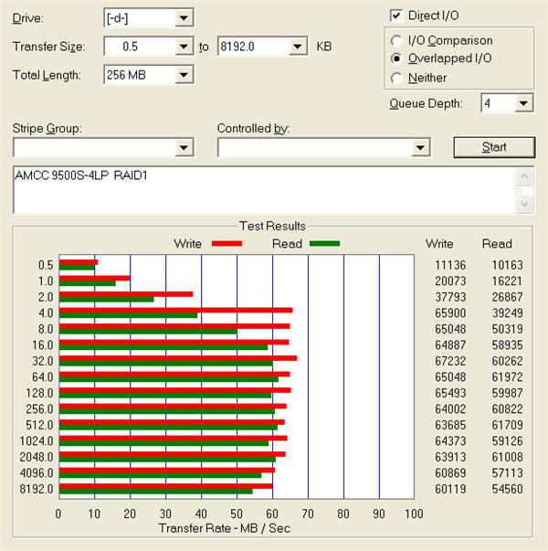Click the write value 37793

450,297
